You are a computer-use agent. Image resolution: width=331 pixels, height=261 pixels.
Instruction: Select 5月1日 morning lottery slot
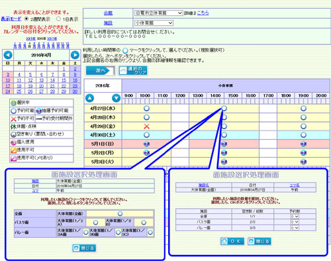(146, 144)
